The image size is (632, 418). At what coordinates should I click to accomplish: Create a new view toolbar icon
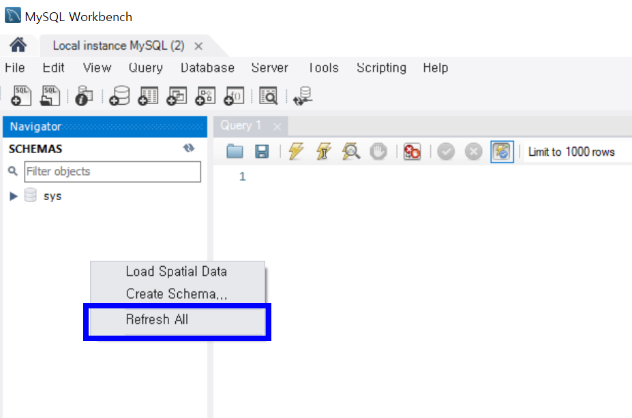click(x=177, y=96)
